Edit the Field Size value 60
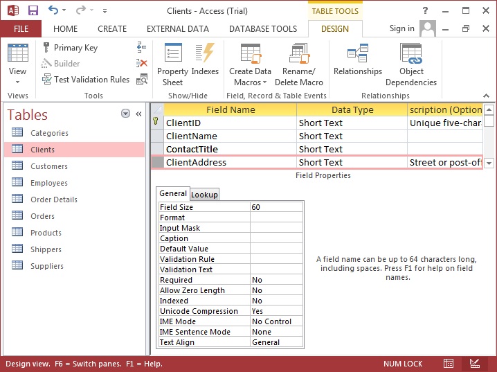This screenshot has height=372, width=497. (x=276, y=207)
